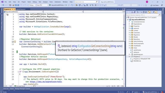Open the File menu
165x93 pixels.
(6, 2)
